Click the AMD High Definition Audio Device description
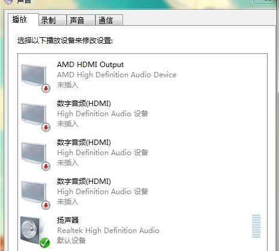279x251 pixels. (116, 75)
